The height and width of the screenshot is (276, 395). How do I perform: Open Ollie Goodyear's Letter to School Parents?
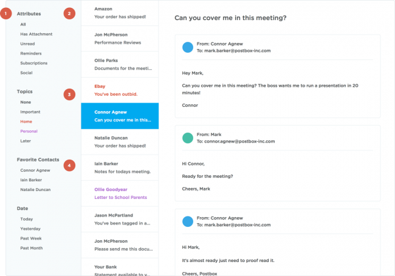point(119,193)
